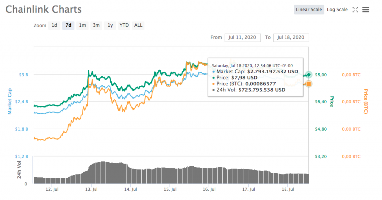Image resolution: width=382 pixels, height=200 pixels.
Task: Click the $3,20 price axis value
Action: click(x=321, y=156)
